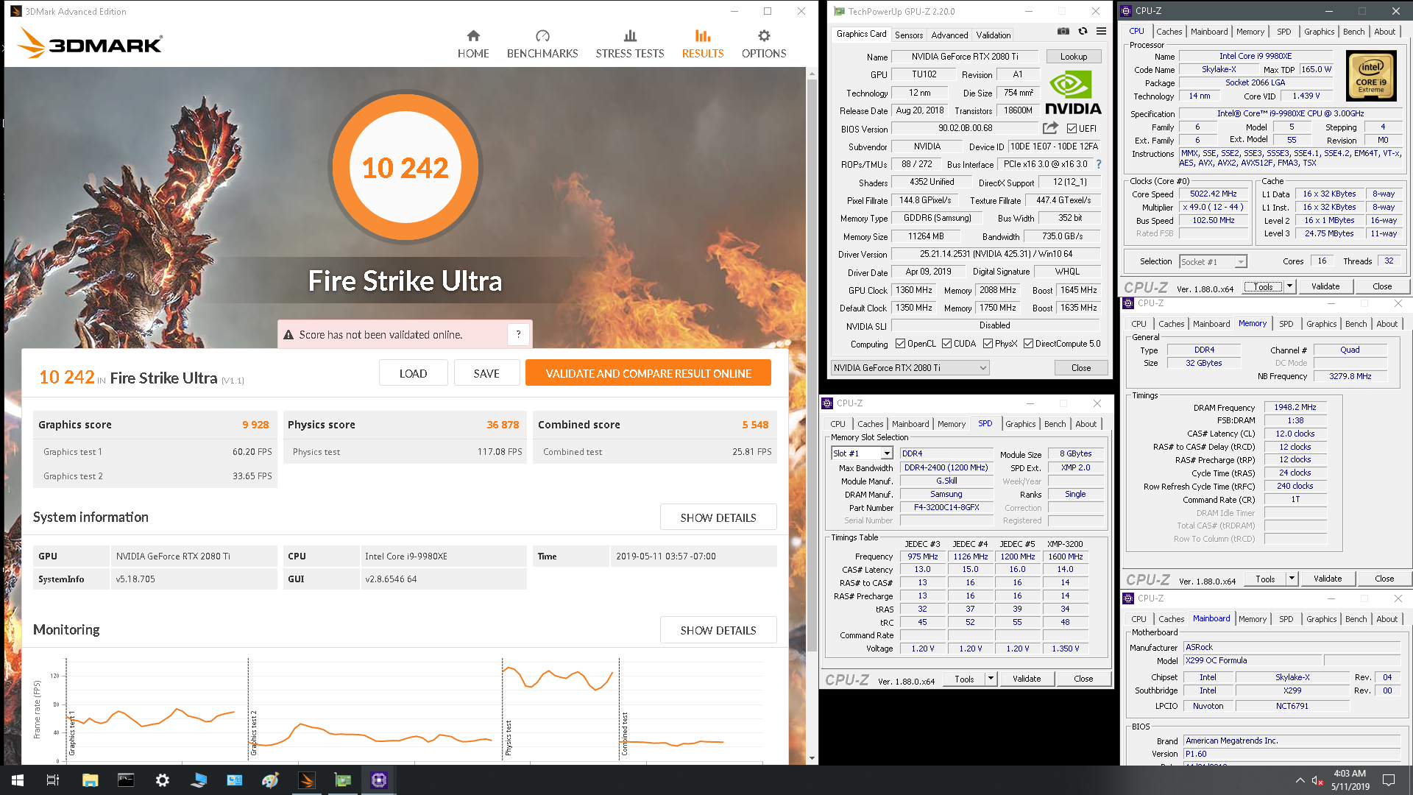Viewport: 1413px width, 795px height.
Task: Click LOAD in 3DMark results
Action: point(413,373)
